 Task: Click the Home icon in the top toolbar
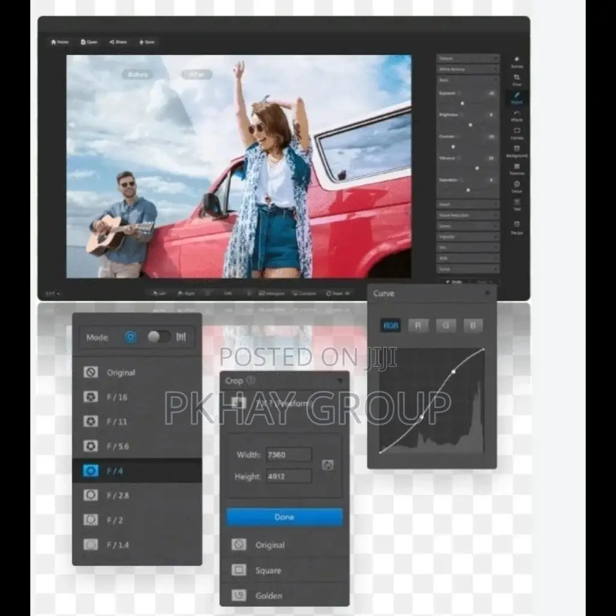pyautogui.click(x=54, y=42)
